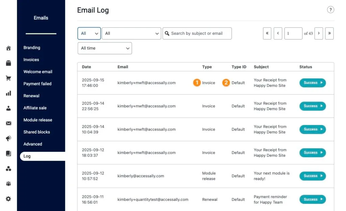This screenshot has width=346, height=211.
Task: Open the store icon in left rail
Action: click(x=8, y=63)
